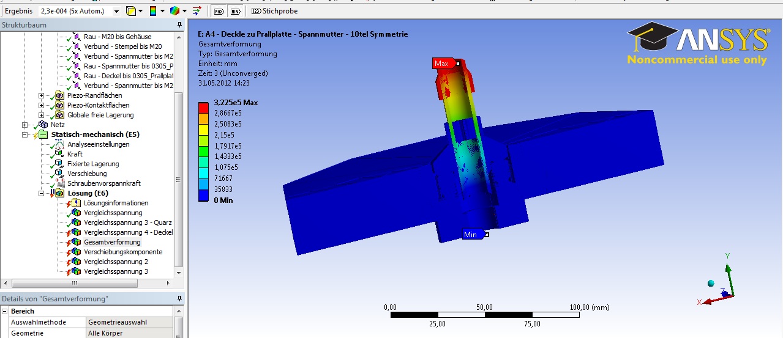Select the last Vergleichsspannung 3 result

point(116,271)
